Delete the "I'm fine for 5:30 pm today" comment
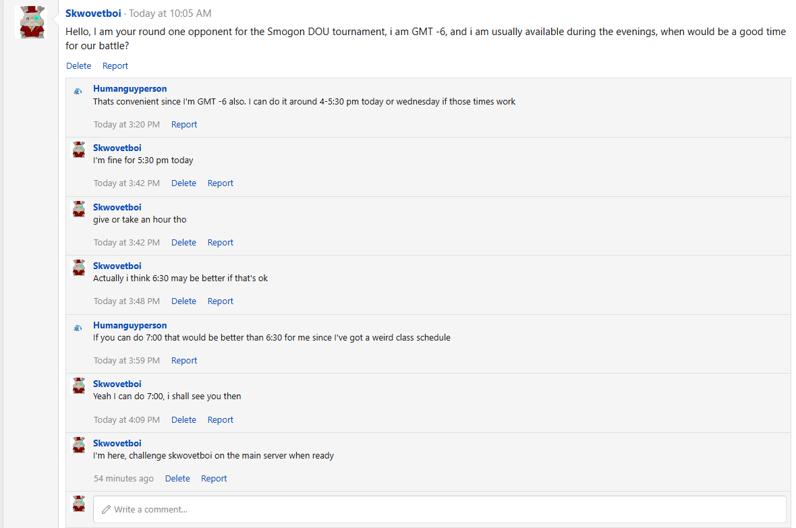This screenshot has width=796, height=528. pyautogui.click(x=183, y=183)
